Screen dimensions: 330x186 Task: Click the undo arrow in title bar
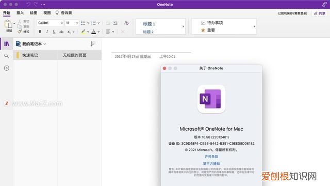coord(28,4)
